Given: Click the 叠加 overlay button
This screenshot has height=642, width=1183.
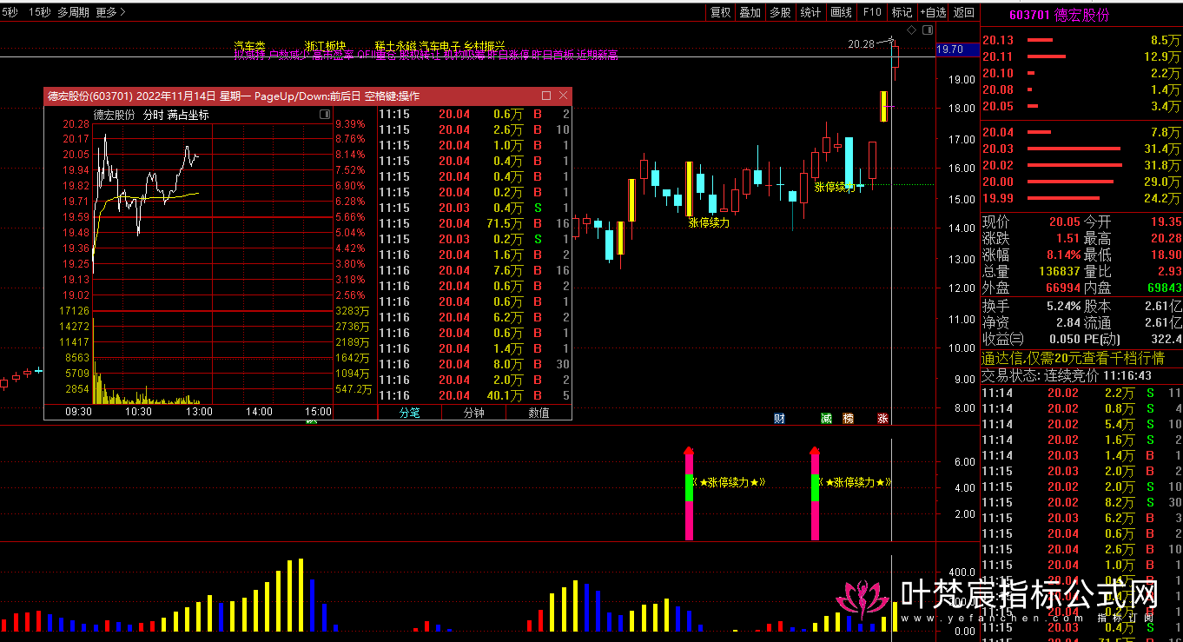Looking at the screenshot, I should pos(750,12).
